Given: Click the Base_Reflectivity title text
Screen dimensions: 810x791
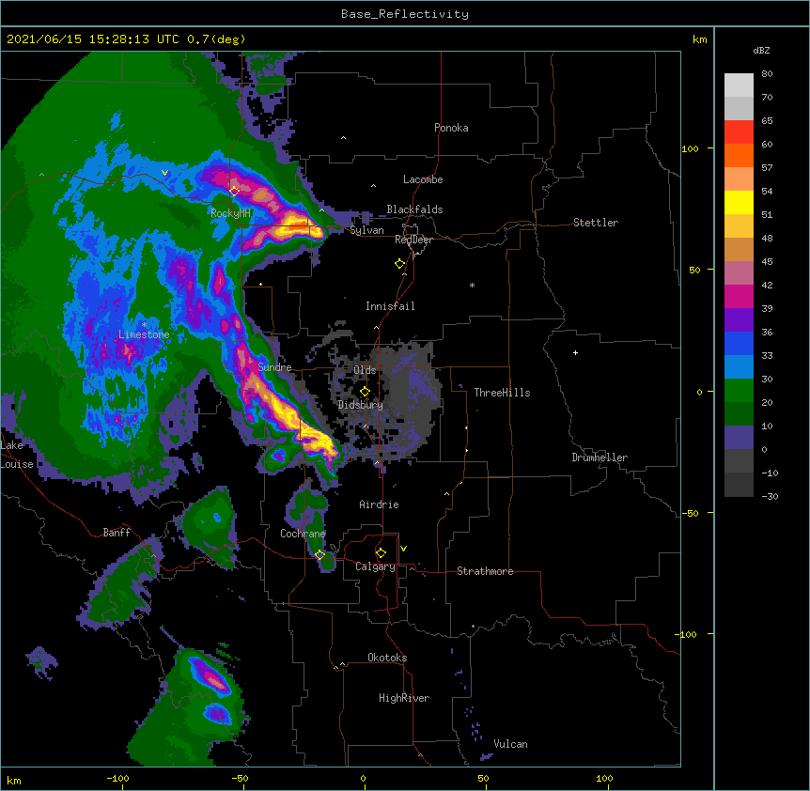Looking at the screenshot, I should [405, 14].
